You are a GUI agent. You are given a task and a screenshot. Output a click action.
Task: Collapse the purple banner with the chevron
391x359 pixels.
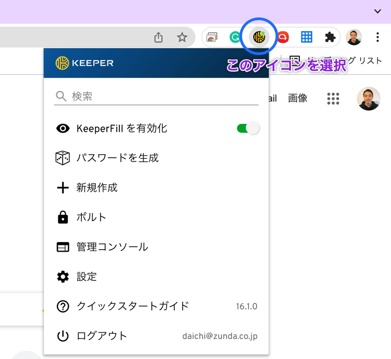pyautogui.click(x=378, y=10)
